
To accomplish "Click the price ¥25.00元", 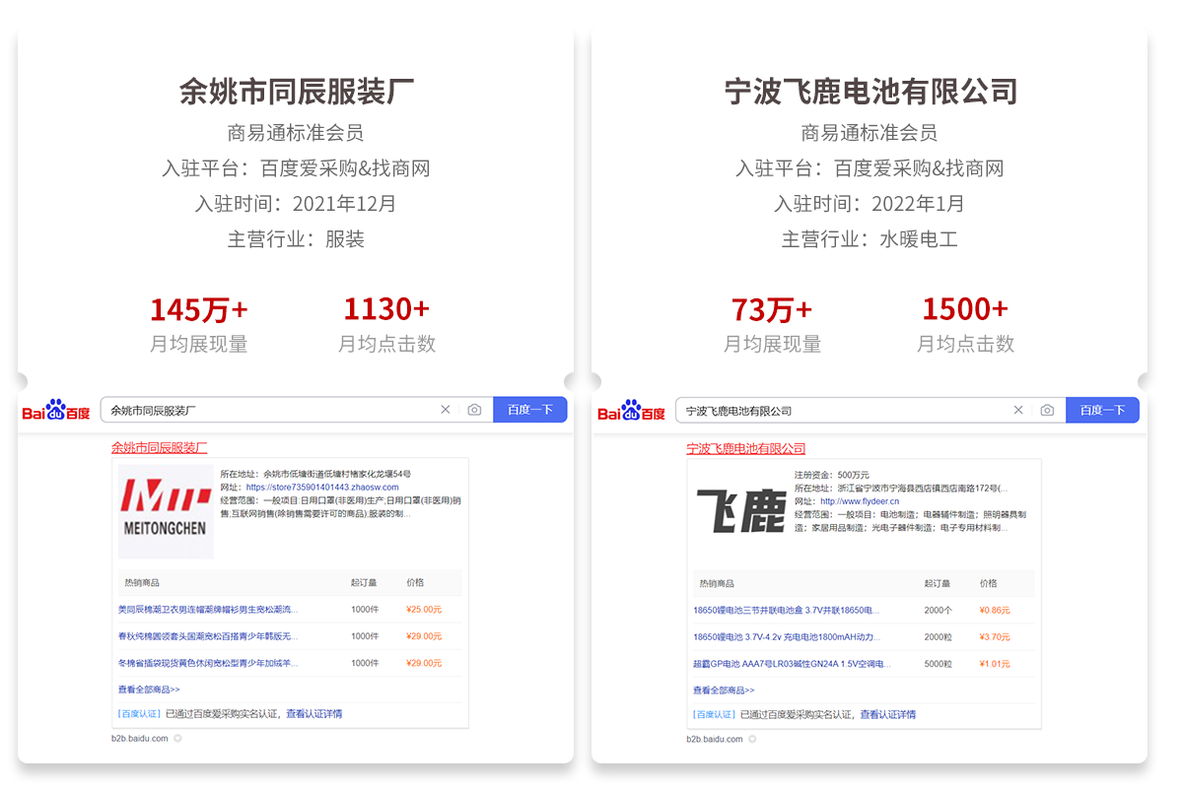I will coord(424,610).
